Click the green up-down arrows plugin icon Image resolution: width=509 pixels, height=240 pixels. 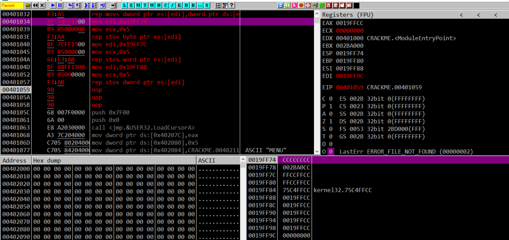pyautogui.click(x=287, y=5)
